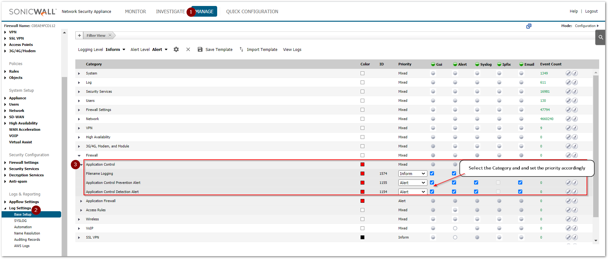Edit Application Control Prevention Alert pencil

[568, 183]
